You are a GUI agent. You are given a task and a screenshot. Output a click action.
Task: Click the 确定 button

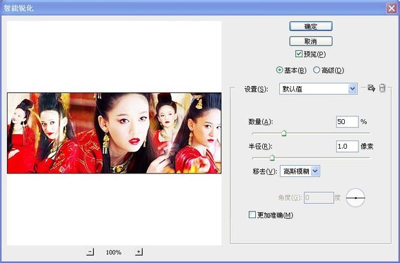click(x=311, y=26)
